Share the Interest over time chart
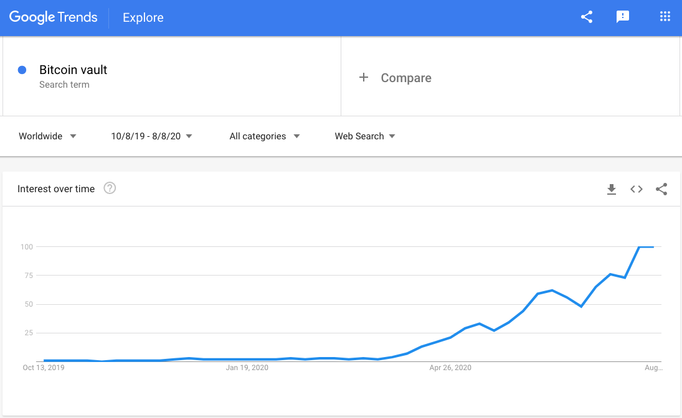 [x=661, y=189]
